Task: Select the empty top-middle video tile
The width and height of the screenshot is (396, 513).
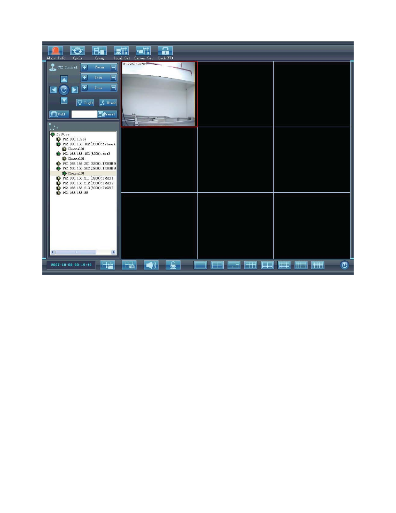Action: [235, 94]
